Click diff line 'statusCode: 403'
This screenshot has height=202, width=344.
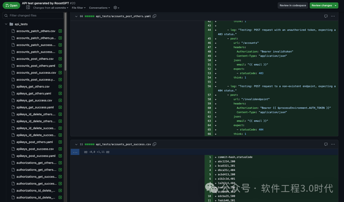point(250,73)
